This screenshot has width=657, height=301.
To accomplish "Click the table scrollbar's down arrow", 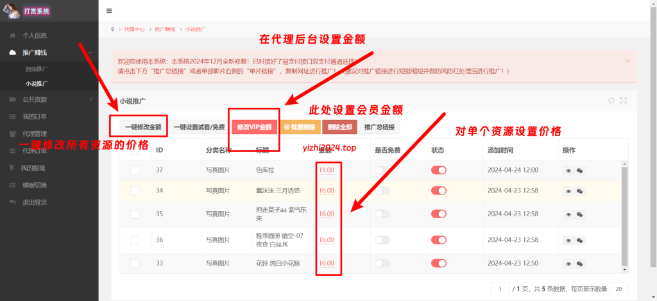I will [624, 270].
